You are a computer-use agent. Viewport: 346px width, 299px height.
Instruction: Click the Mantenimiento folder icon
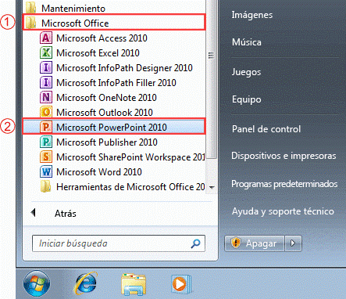point(31,9)
